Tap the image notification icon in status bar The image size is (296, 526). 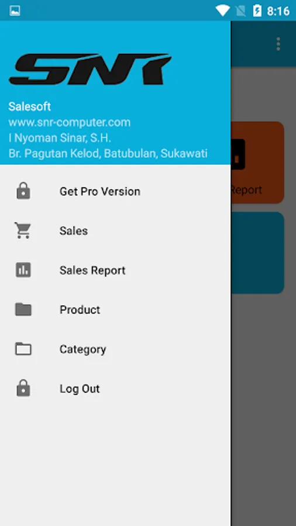pyautogui.click(x=15, y=11)
